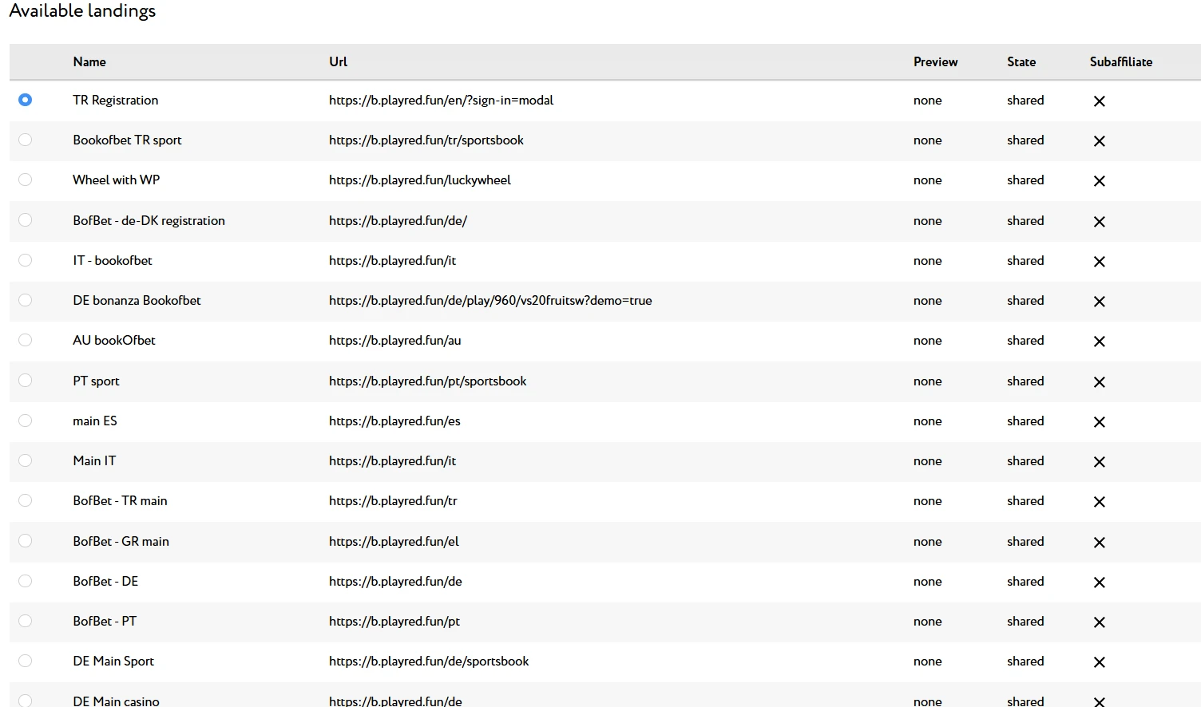Choose the BofBet - DE radio option
Screen dimensions: 1201x707
pyautogui.click(x=26, y=581)
